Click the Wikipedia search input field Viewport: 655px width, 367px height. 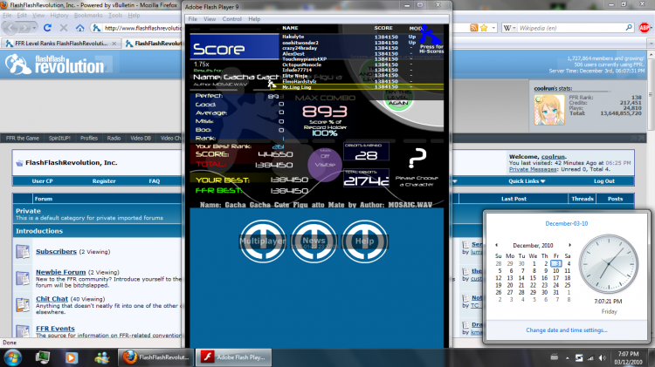[571, 28]
